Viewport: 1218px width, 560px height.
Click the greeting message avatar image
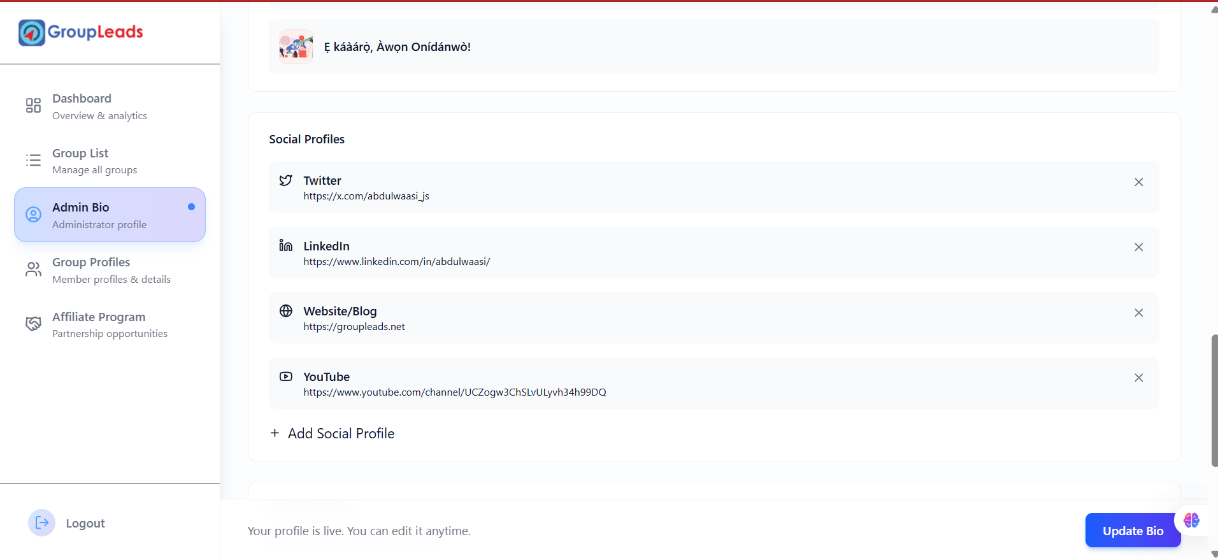(x=296, y=47)
